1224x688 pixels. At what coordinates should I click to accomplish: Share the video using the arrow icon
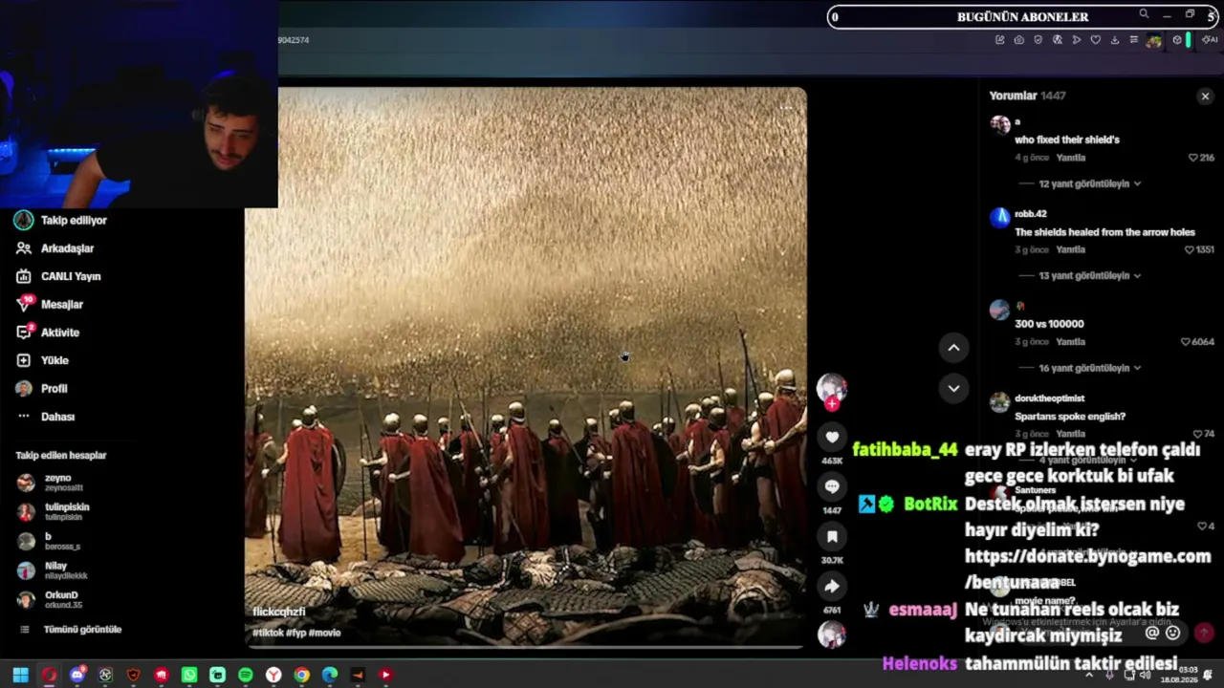click(832, 587)
